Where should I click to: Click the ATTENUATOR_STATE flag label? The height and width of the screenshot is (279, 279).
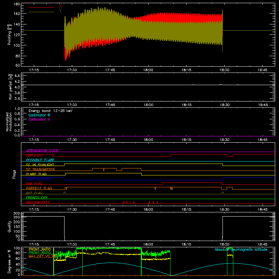[42, 151]
